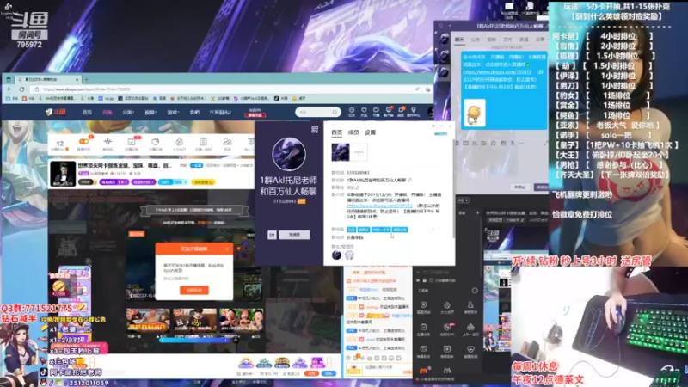Click the first blue group tag

[x=351, y=230]
